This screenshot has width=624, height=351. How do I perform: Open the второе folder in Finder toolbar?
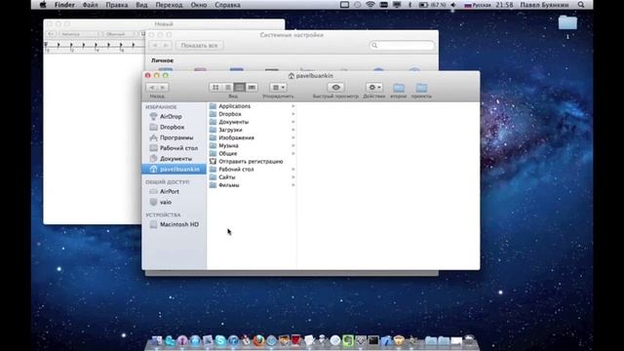[x=399, y=88]
